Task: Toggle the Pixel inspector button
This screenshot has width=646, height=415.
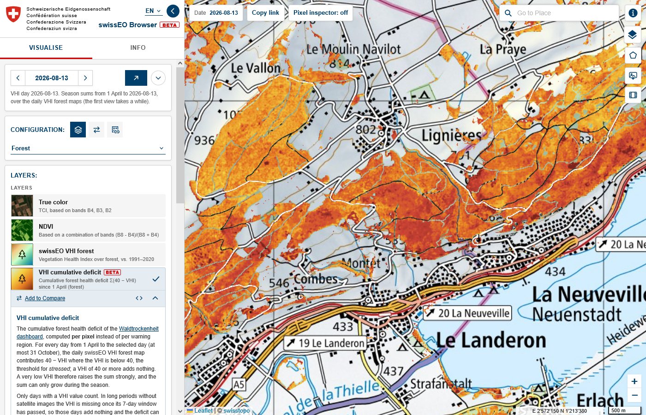Action: [321, 13]
